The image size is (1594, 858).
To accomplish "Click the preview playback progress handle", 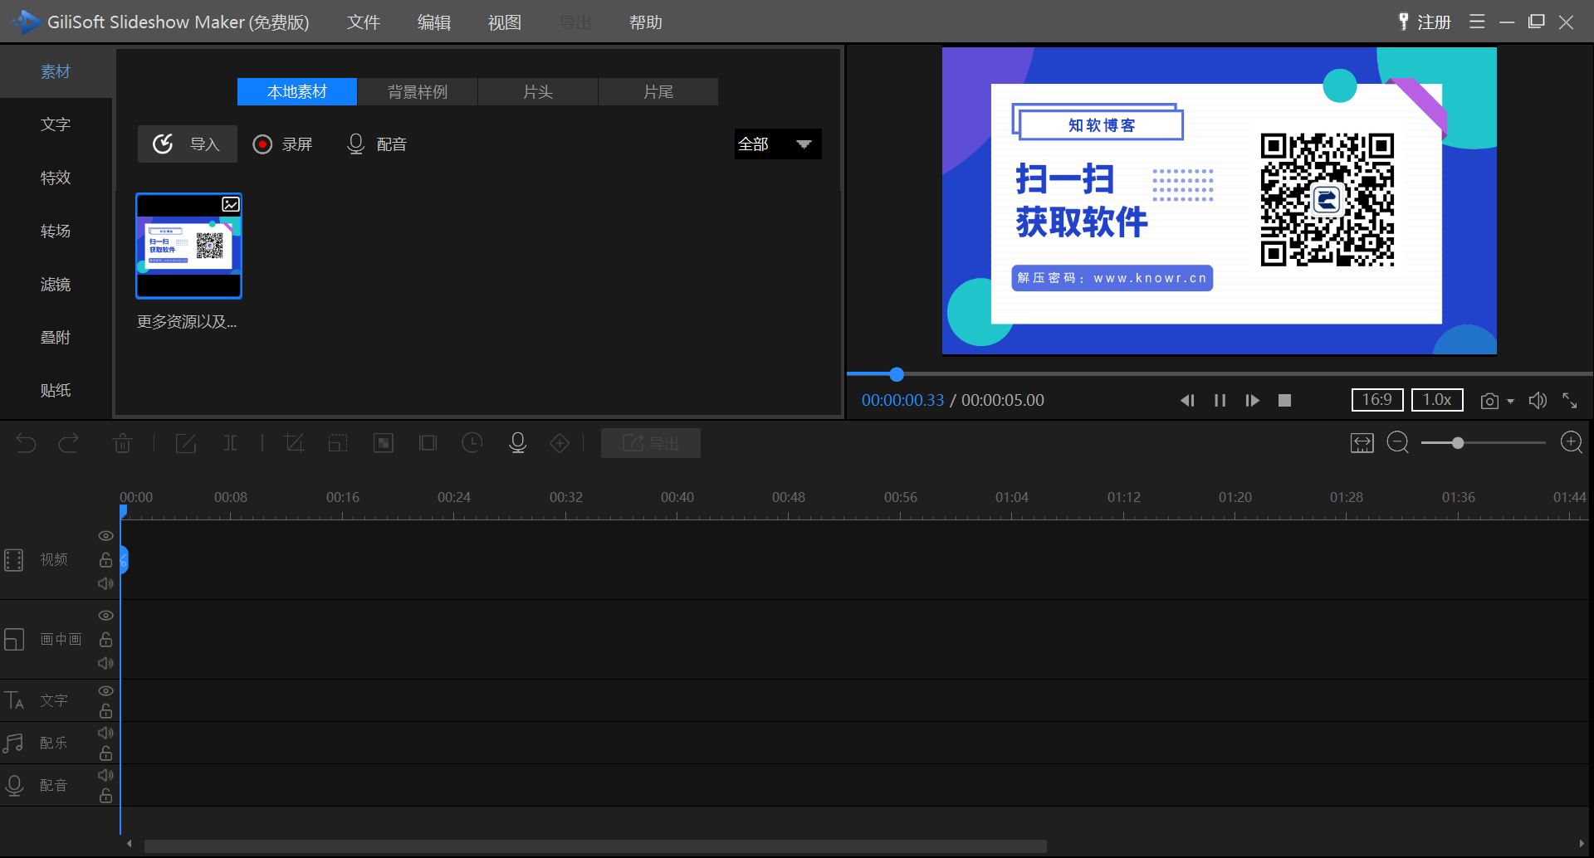I will pyautogui.click(x=897, y=374).
